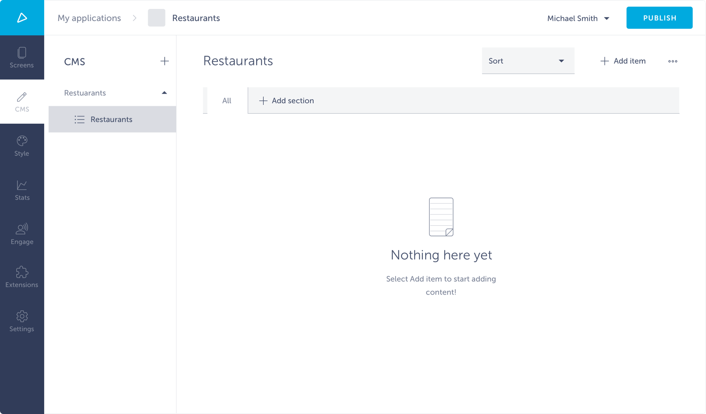Go to the Engage section
Screen dimensions: 706x414
(22, 234)
